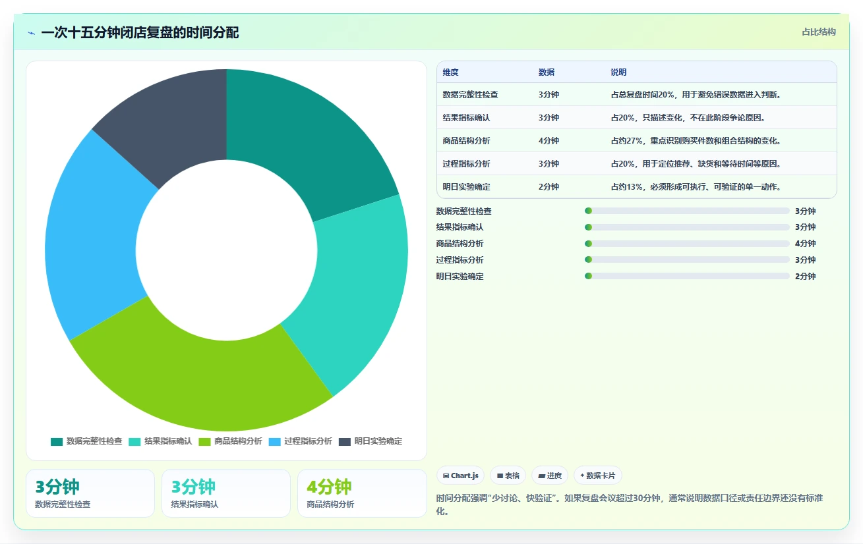The image size is (863, 544).
Task: Click the 维度 table column header
Action: point(451,72)
